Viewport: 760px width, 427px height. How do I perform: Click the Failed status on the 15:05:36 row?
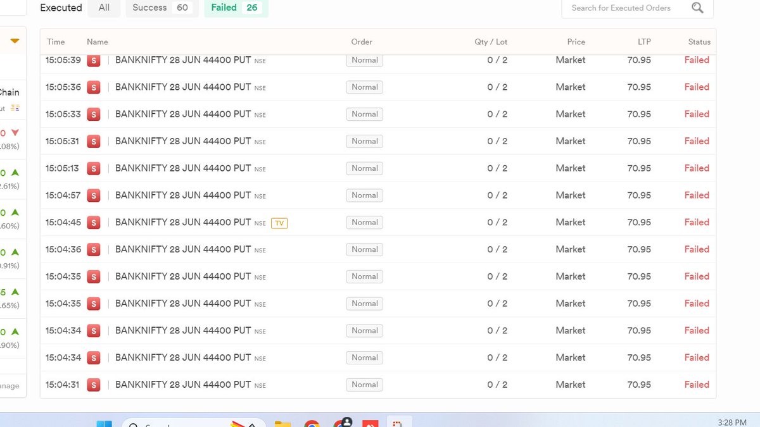[x=697, y=87]
